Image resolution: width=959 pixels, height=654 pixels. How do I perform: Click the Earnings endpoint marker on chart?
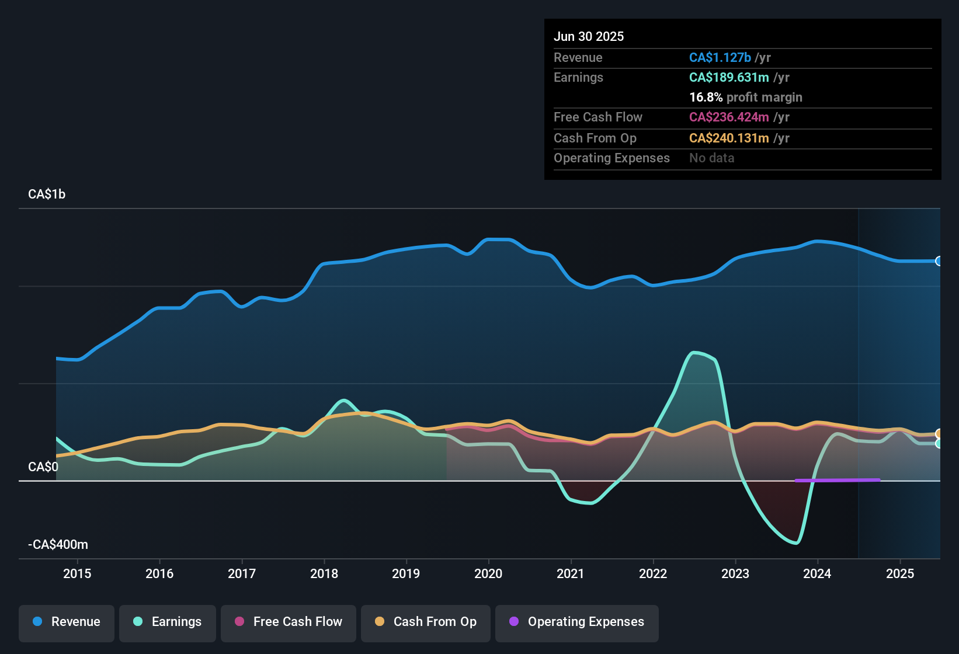pos(939,444)
